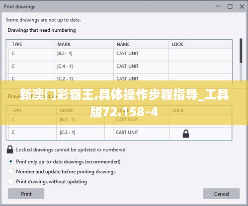Image resolution: width=248 pixels, height=206 pixels.
Task: Click CAST UNIT name in C.3 - 1 row
Action: point(127,133)
